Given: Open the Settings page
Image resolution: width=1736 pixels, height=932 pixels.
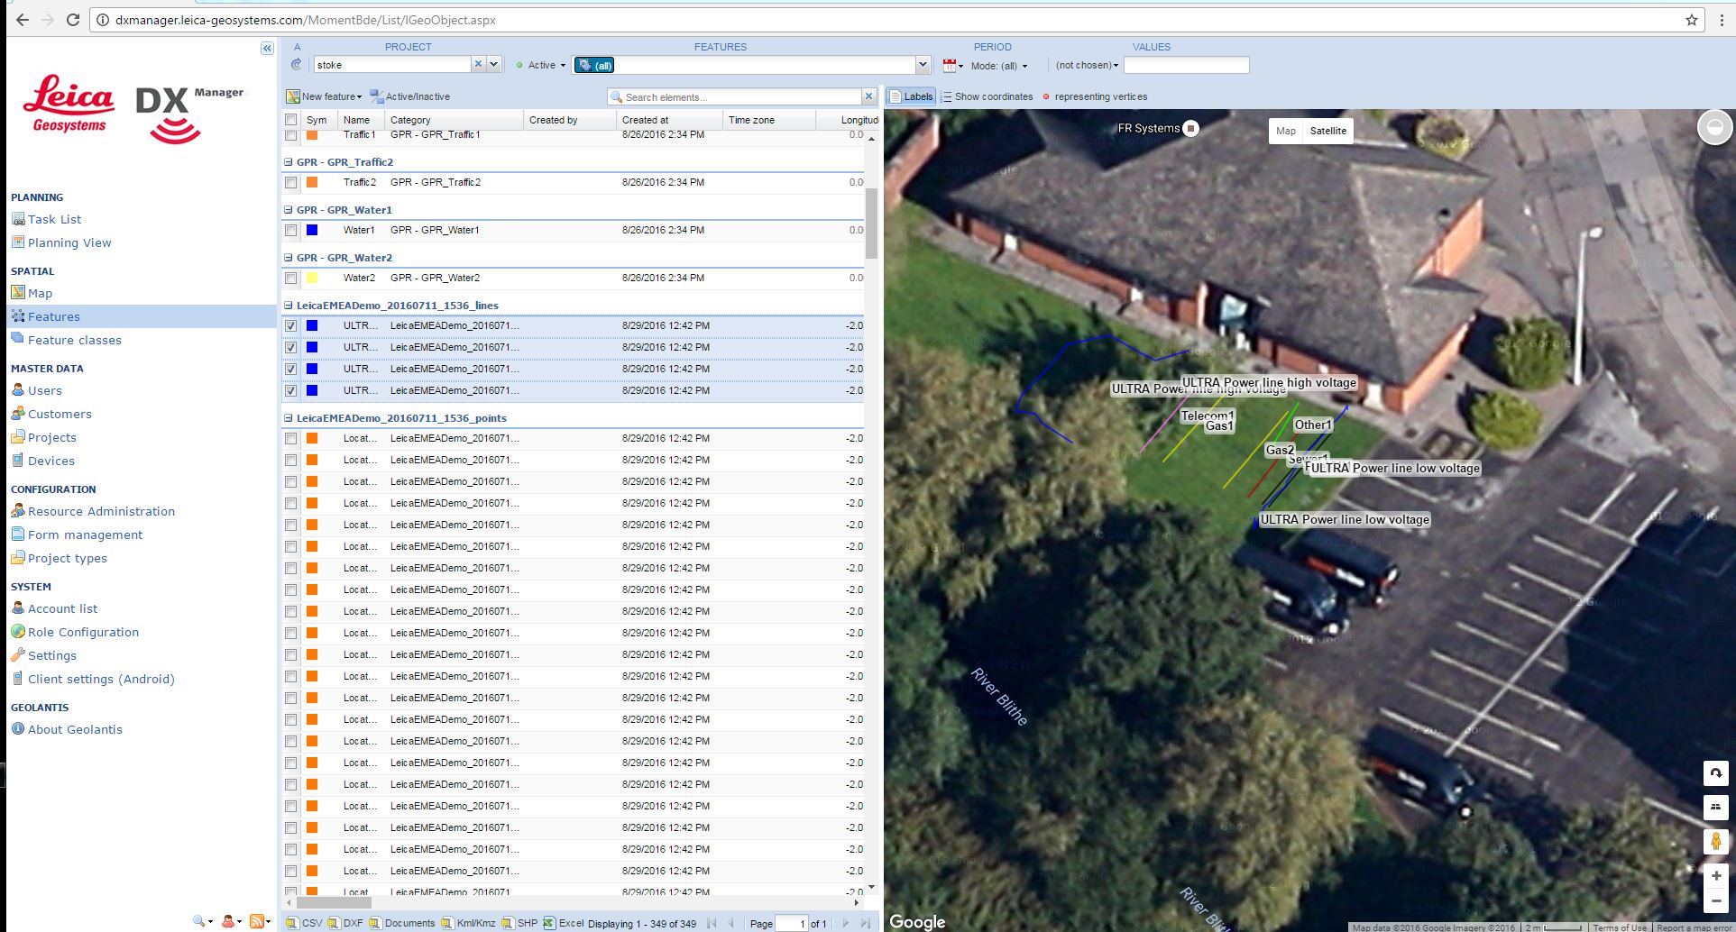Looking at the screenshot, I should (51, 655).
